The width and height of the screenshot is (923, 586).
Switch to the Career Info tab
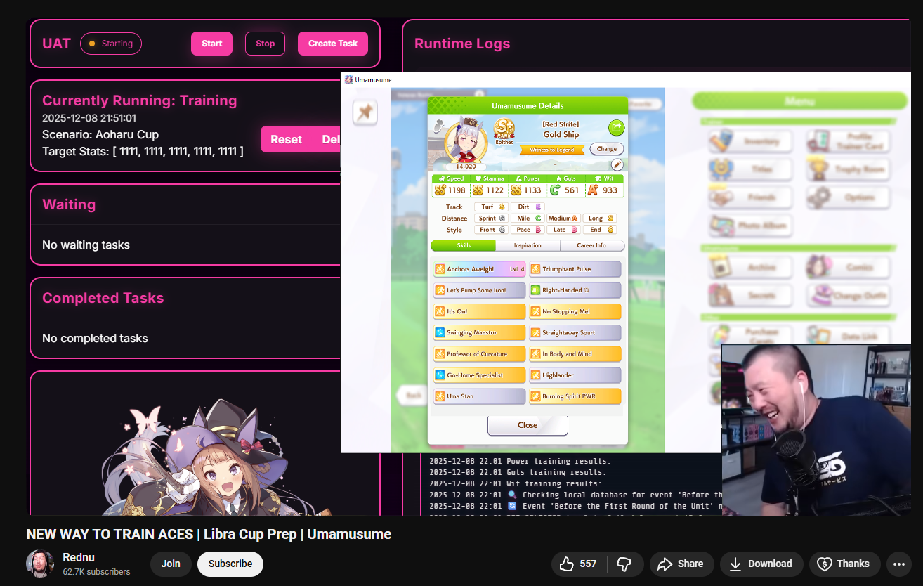coord(591,245)
